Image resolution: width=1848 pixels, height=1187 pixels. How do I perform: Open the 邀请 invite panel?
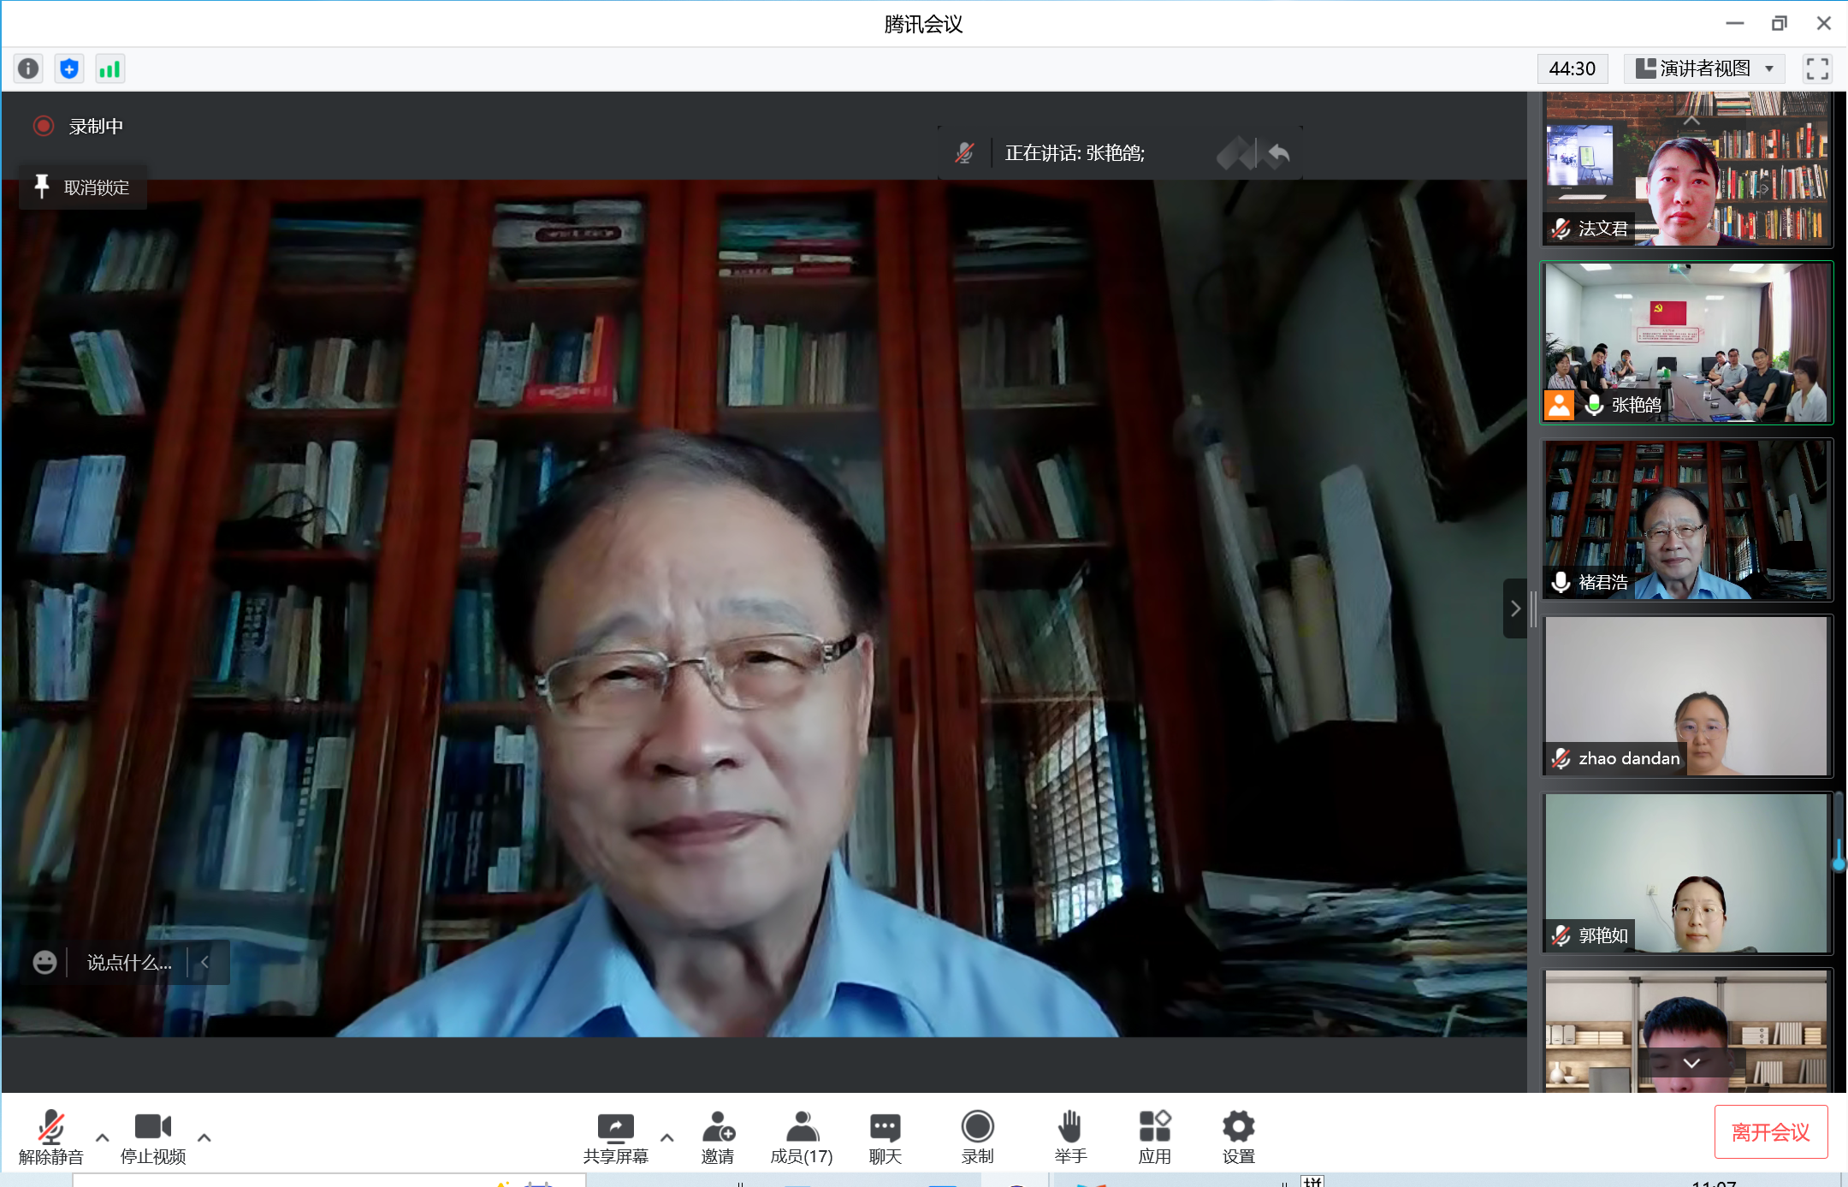pos(718,1137)
